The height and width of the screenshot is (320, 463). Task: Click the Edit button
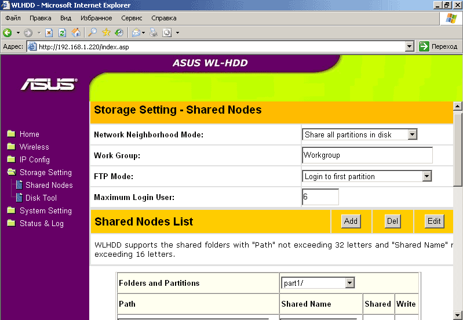[434, 221]
